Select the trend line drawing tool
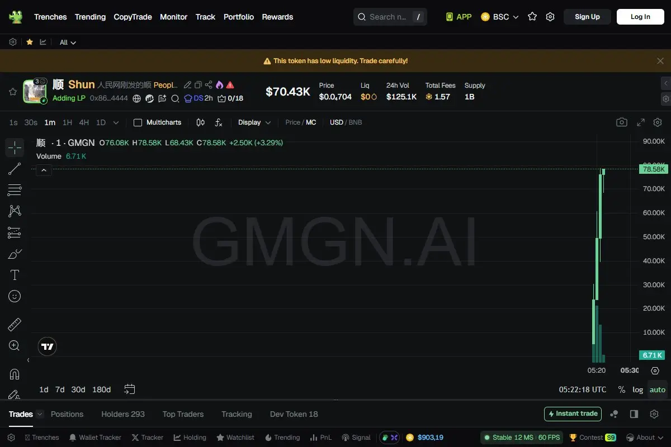 (15, 169)
